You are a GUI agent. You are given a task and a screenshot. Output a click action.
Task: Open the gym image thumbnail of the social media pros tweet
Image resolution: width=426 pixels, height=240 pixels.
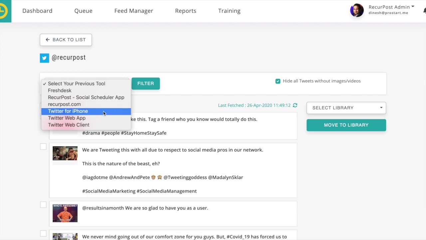[x=65, y=153]
